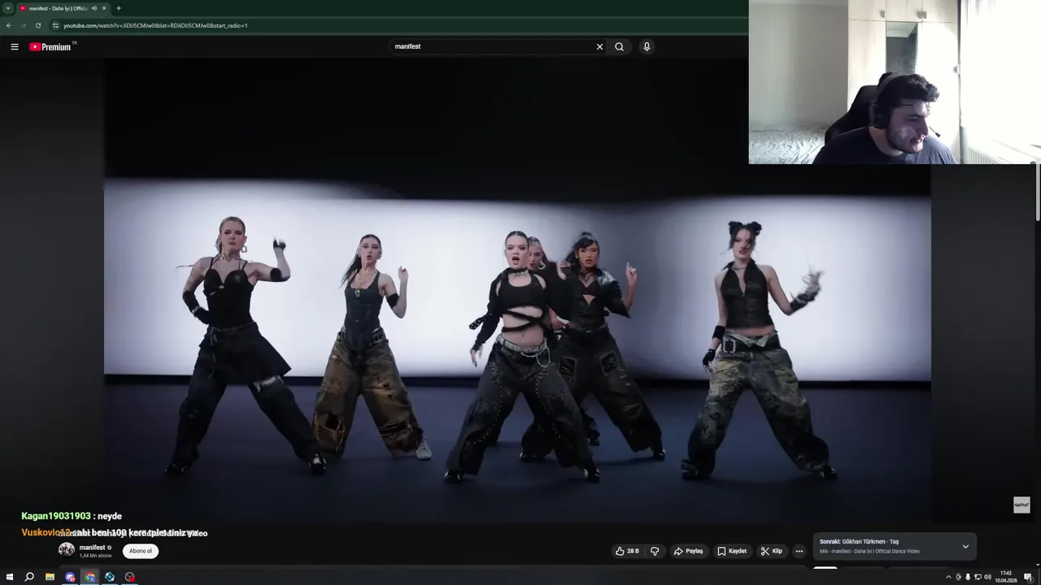The height and width of the screenshot is (585, 1041).
Task: Create a clip with Klip button
Action: [x=771, y=551]
